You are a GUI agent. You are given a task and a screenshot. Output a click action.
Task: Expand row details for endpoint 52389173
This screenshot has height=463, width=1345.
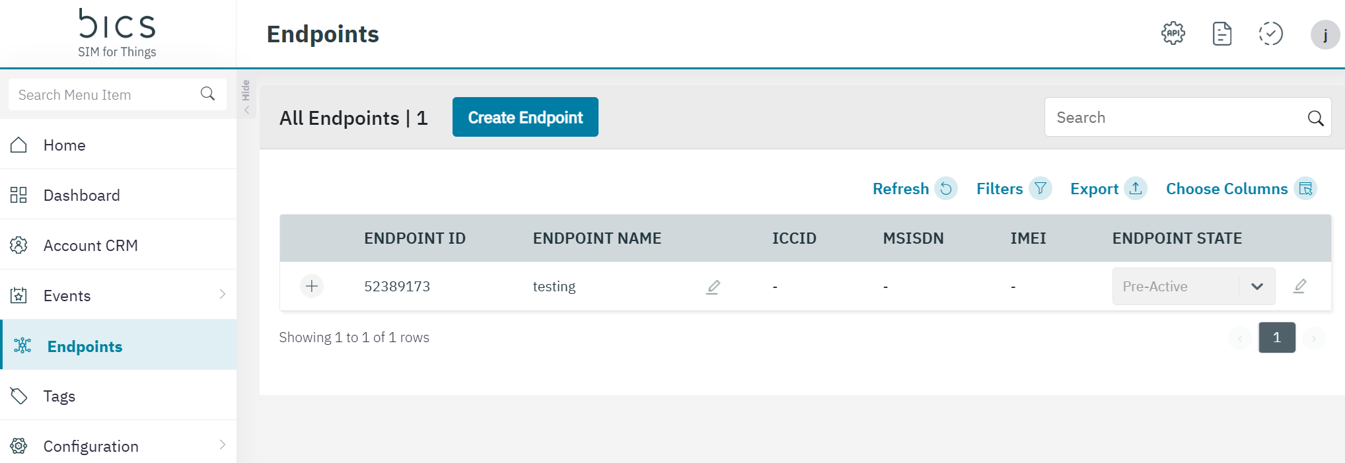(312, 286)
